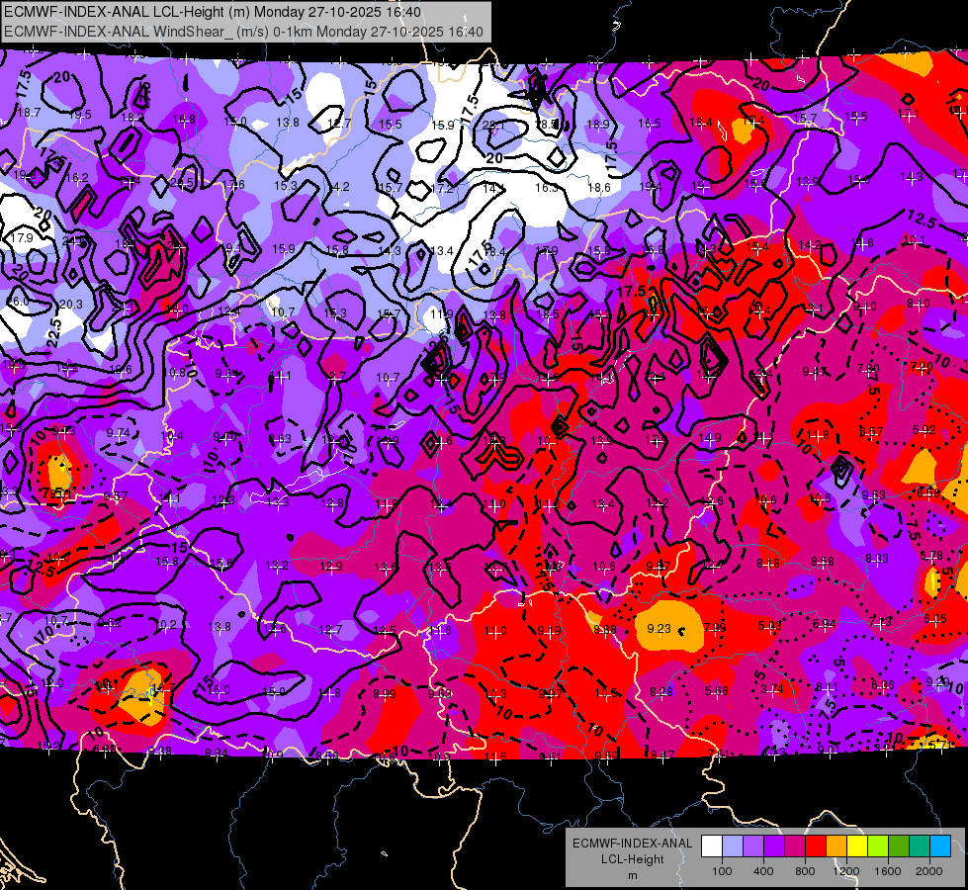Click the yellow legend swatch
The width and height of the screenshot is (968, 890).
[x=857, y=846]
